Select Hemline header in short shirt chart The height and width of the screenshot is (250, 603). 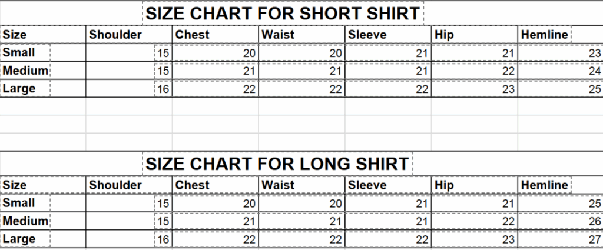tap(544, 35)
